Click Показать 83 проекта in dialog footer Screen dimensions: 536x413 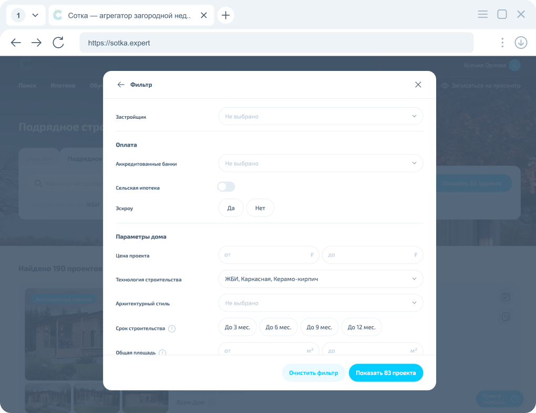tap(386, 373)
